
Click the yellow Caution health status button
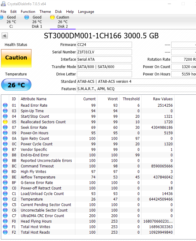click(x=16, y=58)
